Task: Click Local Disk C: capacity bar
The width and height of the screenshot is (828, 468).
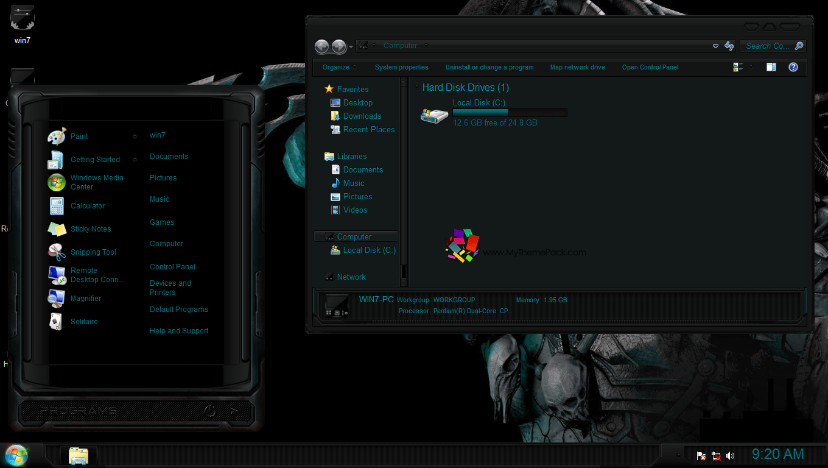Action: [x=510, y=113]
